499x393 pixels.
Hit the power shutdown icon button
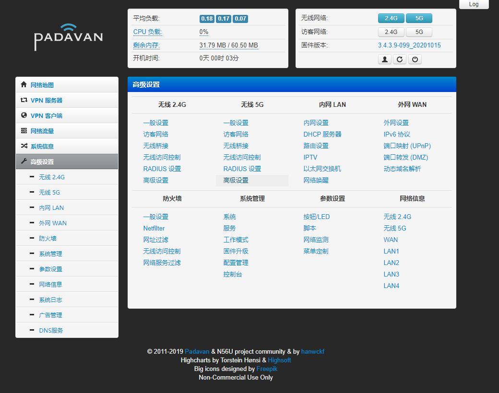point(415,59)
